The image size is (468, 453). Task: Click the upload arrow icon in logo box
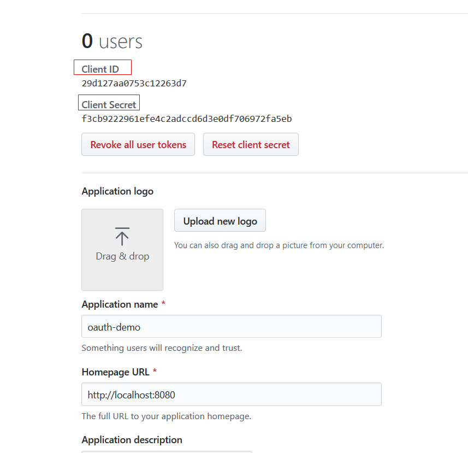[x=122, y=236]
